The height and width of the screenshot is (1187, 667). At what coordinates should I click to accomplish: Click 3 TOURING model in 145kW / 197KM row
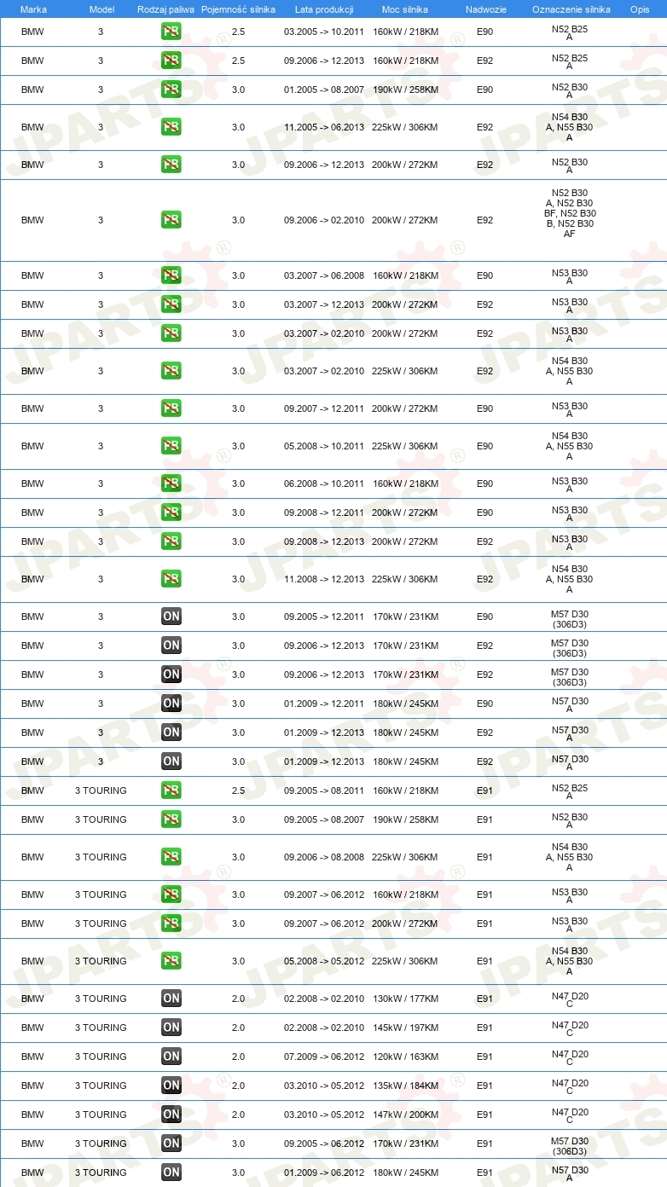coord(101,1028)
